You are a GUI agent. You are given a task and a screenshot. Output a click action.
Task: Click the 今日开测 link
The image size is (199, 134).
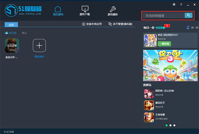click(160, 28)
